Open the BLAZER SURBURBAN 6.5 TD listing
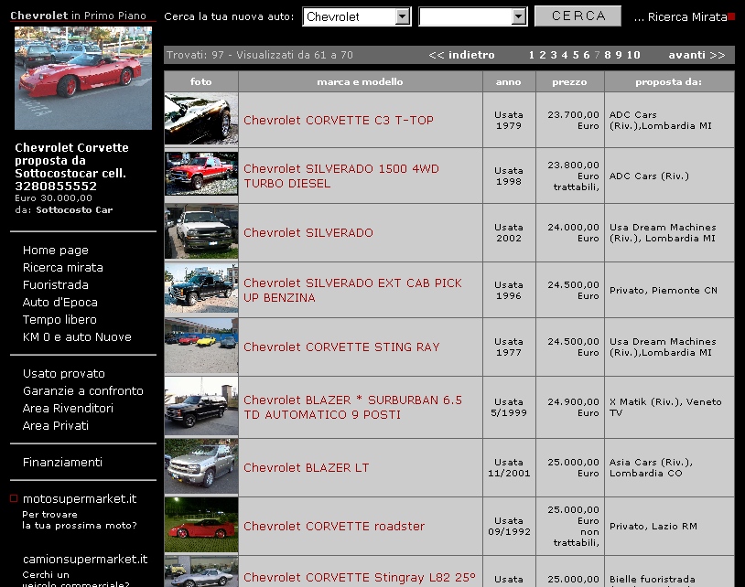Screen dimensions: 745x587 pos(352,408)
